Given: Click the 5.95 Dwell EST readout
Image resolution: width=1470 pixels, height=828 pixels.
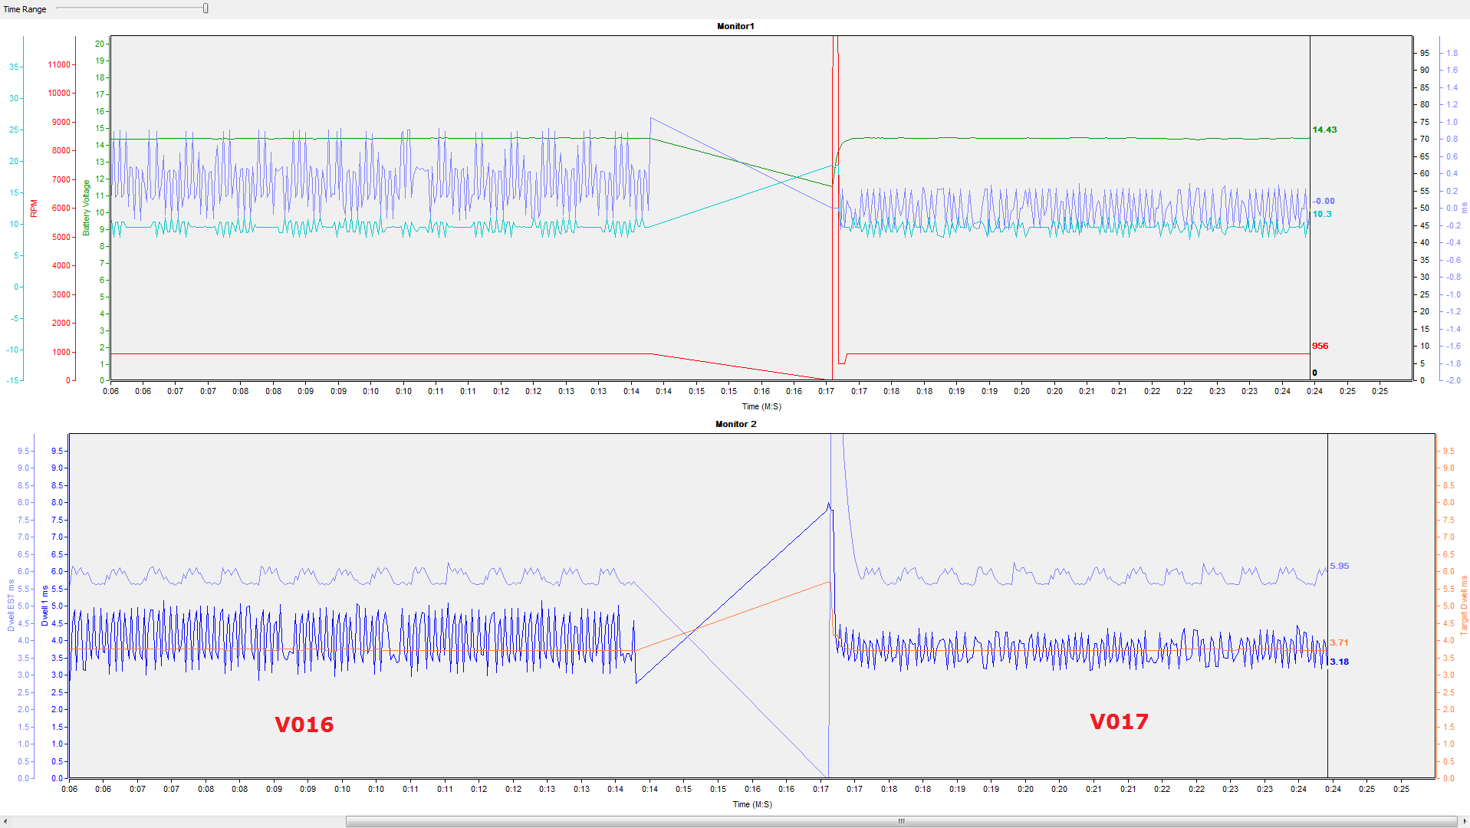Looking at the screenshot, I should [x=1339, y=566].
